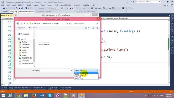Image resolution: width=174 pixels, height=98 pixels.
Task: Go up one folder level in dialog
Action: point(27,23)
